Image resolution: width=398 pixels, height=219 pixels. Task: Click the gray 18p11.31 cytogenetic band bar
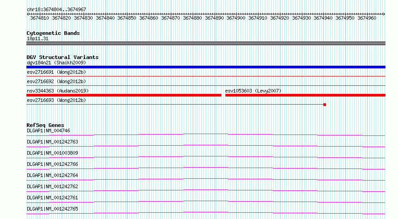point(206,43)
